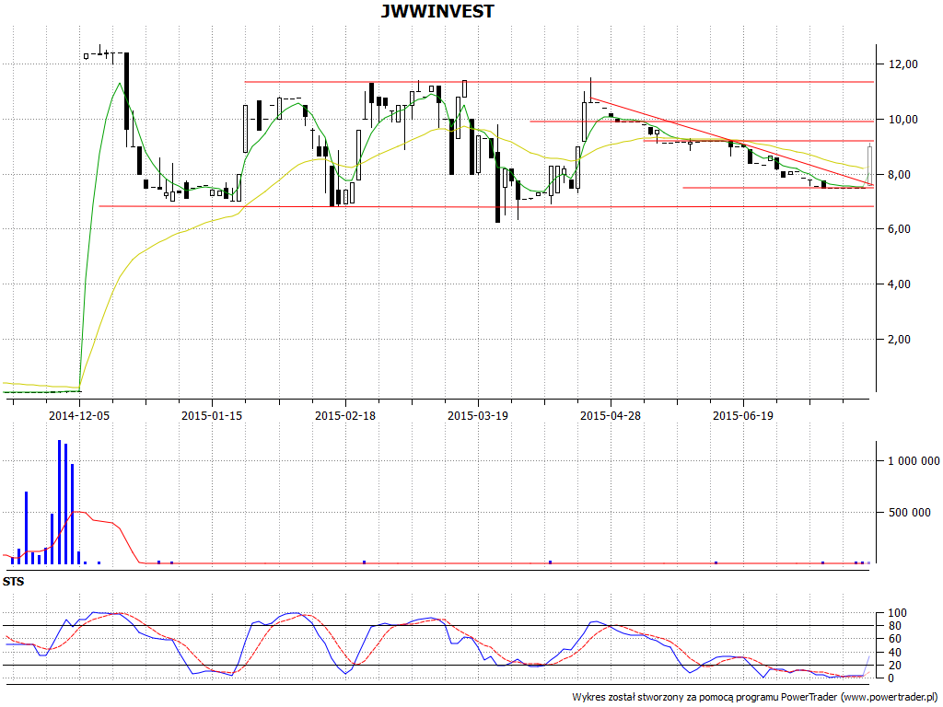Click the 1 000 000 volume label

coord(914,461)
